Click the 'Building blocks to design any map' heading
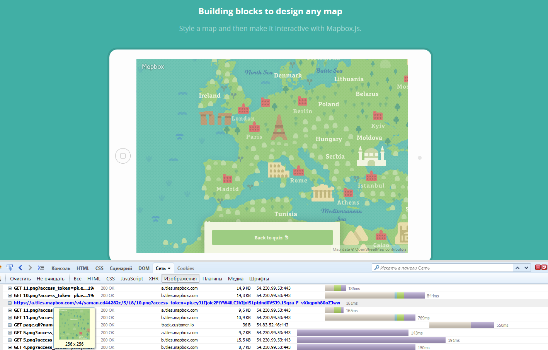 (x=271, y=11)
